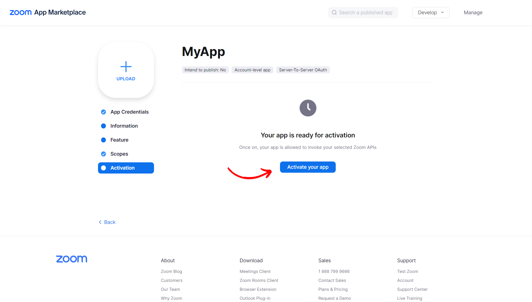The image size is (532, 302).
Task: Click Activate your app button
Action: 308,167
